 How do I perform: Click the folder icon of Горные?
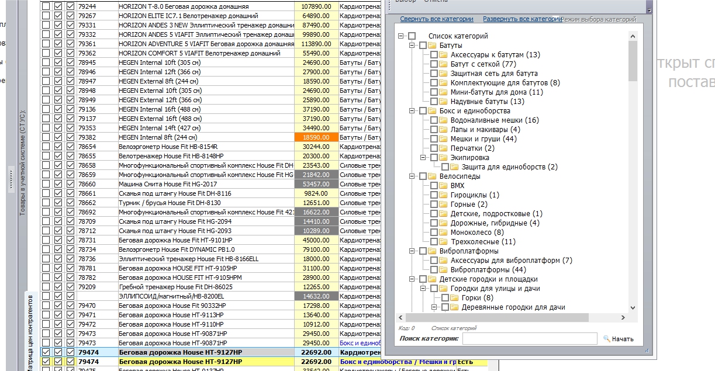[443, 204]
